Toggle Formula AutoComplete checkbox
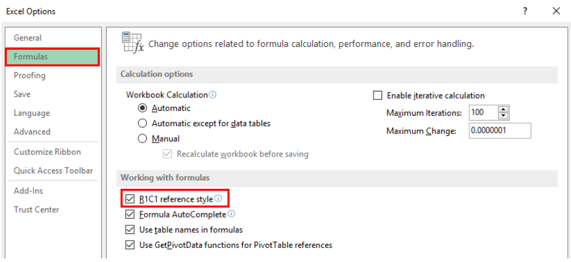 129,214
